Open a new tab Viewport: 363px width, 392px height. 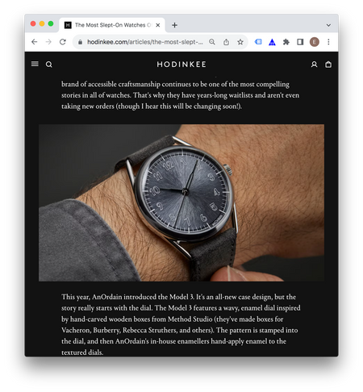pyautogui.click(x=174, y=25)
